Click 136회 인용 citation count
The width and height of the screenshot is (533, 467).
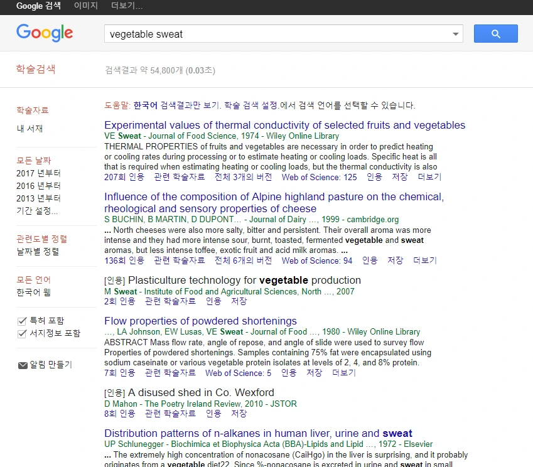[x=124, y=260]
